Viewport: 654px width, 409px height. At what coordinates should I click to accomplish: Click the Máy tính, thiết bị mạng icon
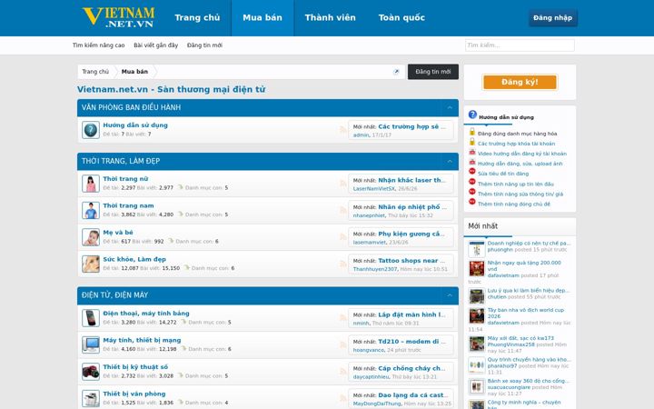coord(91,344)
